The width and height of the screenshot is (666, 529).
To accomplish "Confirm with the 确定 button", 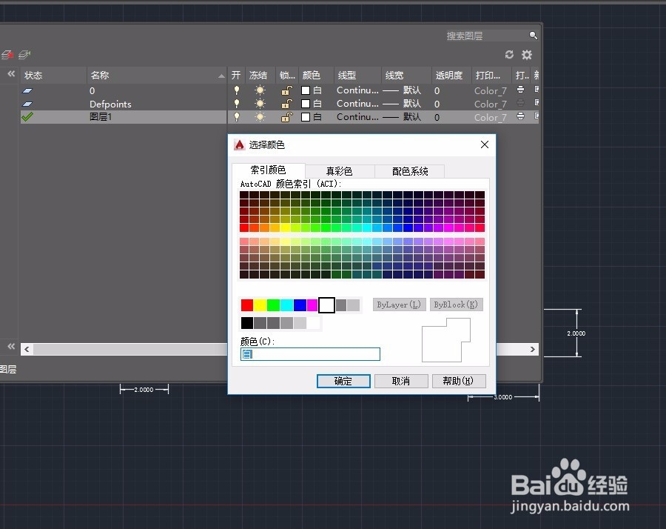I will (343, 381).
